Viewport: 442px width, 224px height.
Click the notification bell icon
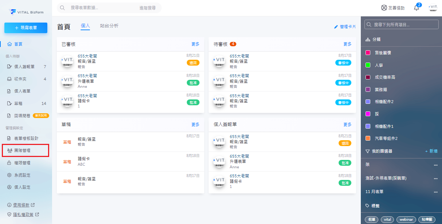tap(417, 8)
